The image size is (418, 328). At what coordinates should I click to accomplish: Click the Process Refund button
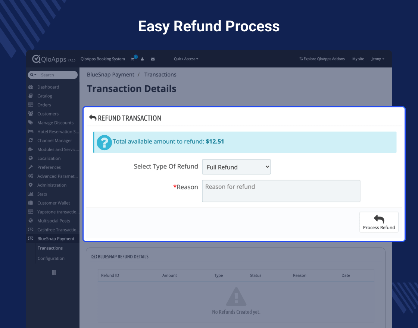(379, 222)
